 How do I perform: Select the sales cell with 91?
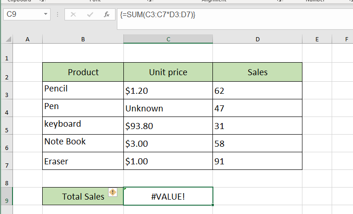pos(257,161)
